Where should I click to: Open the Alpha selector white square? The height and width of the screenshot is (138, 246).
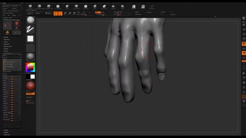click(30, 39)
